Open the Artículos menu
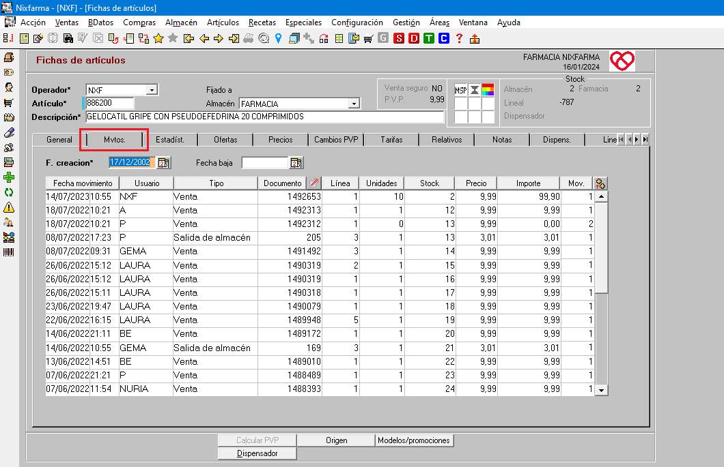This screenshot has width=724, height=467. click(x=223, y=22)
